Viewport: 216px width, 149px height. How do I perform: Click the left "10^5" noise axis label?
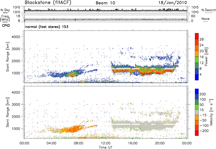(16, 8)
